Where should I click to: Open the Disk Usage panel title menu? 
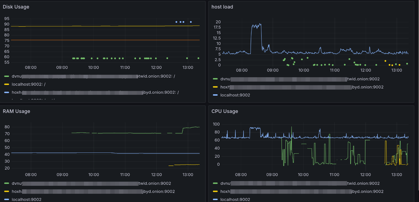click(16, 7)
